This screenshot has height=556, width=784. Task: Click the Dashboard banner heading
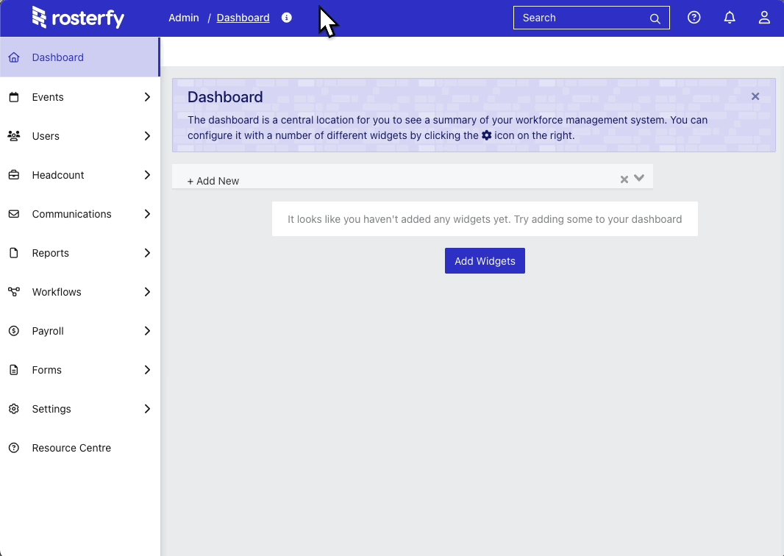[225, 97]
